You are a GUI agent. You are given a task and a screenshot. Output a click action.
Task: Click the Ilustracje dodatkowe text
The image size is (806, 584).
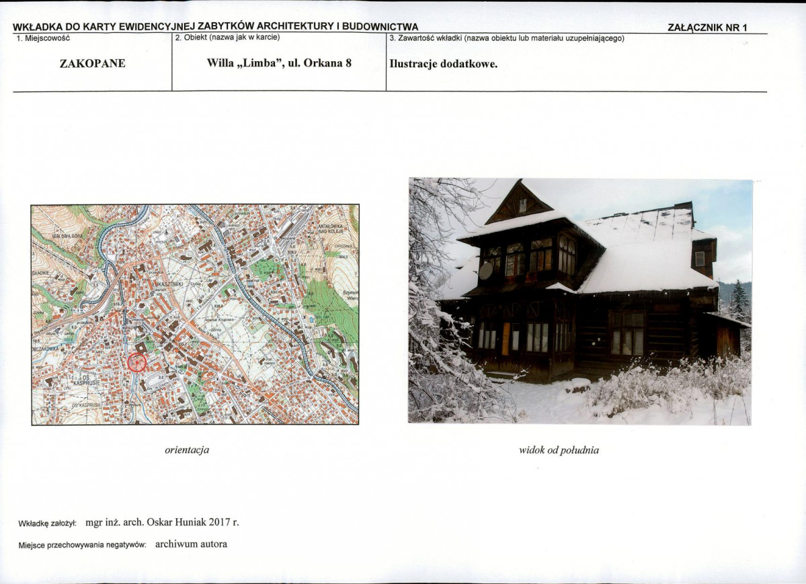click(444, 65)
